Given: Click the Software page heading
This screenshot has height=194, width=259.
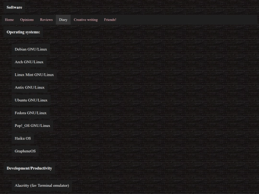Looking at the screenshot, I should tap(14, 7).
